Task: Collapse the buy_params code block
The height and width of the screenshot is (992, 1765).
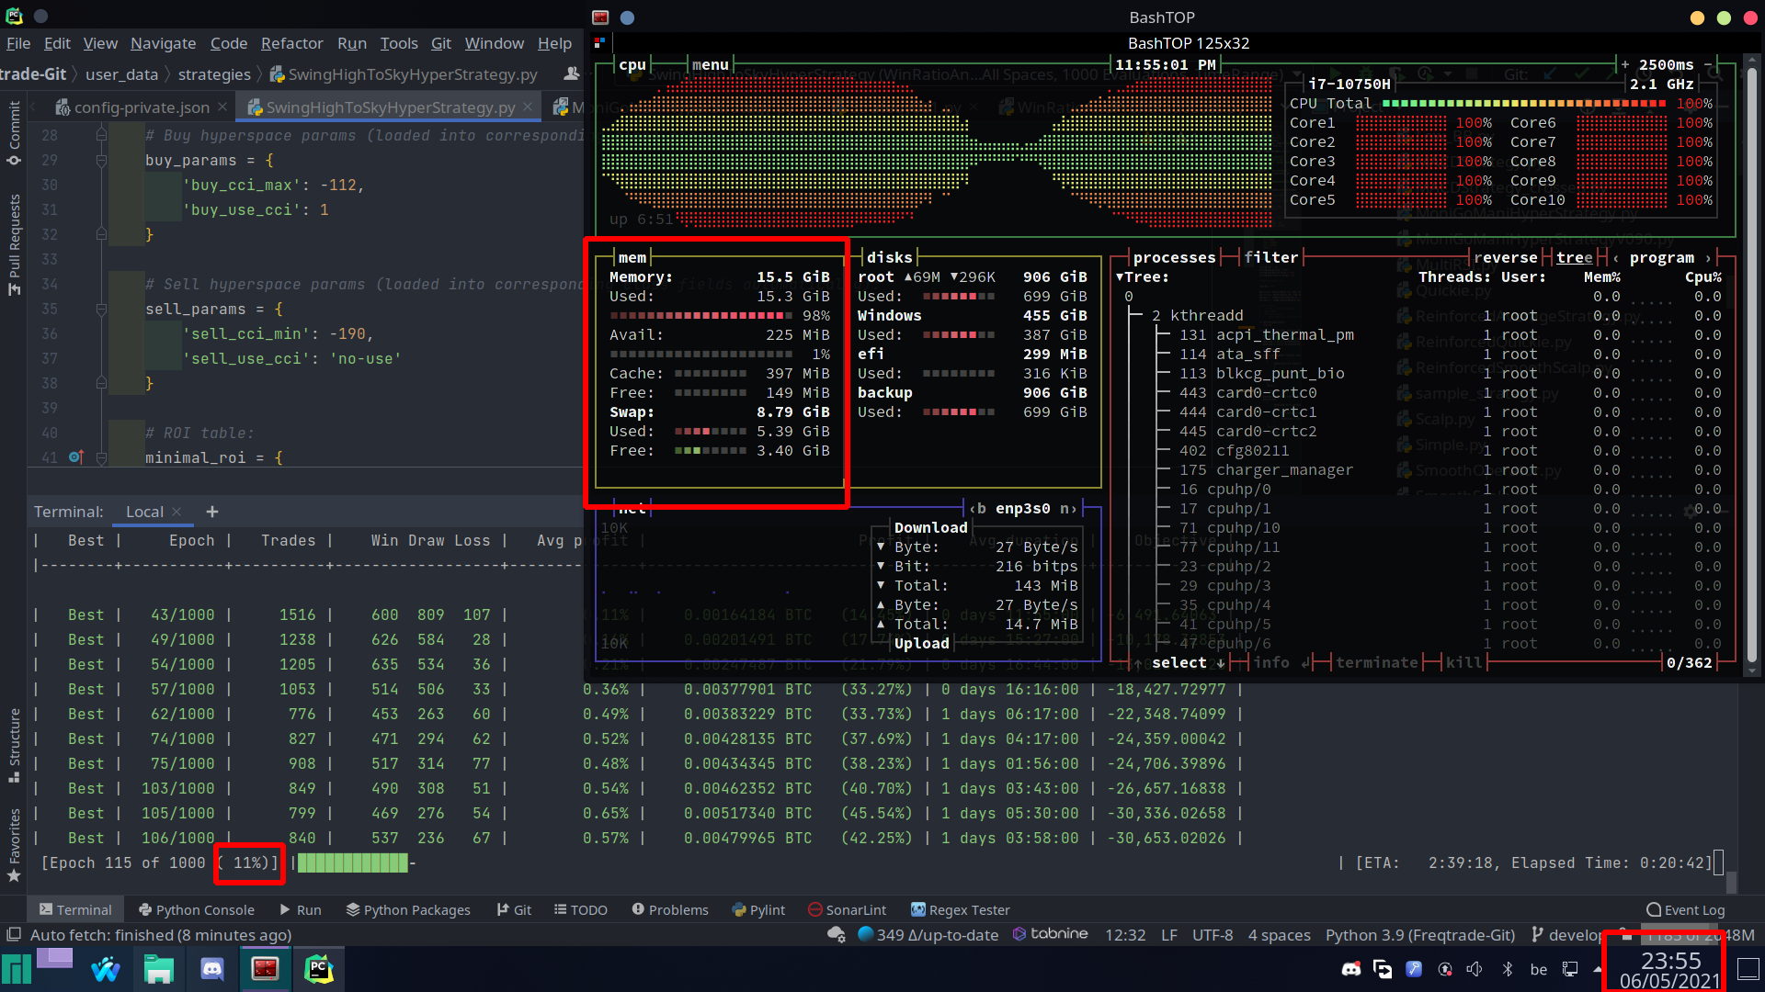Action: [101, 160]
